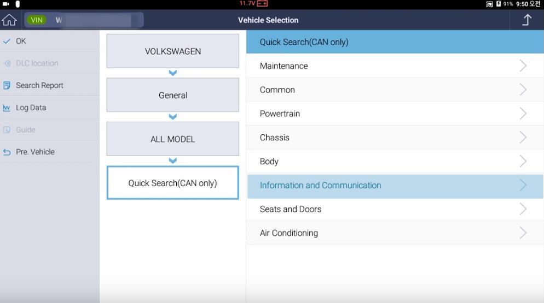
Task: Expand the Maintenance category chevron
Action: [523, 66]
